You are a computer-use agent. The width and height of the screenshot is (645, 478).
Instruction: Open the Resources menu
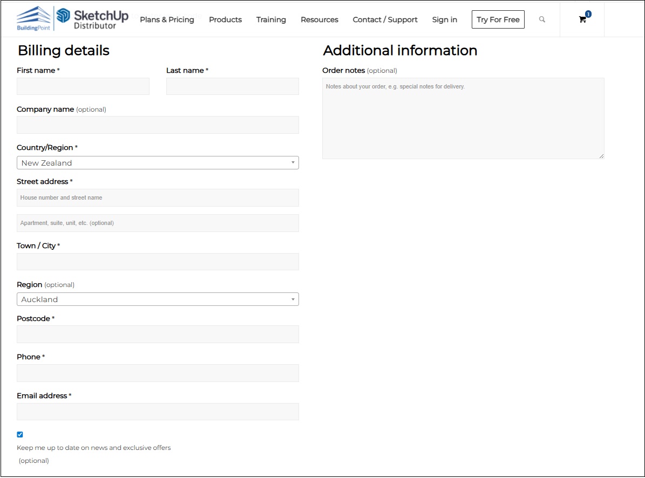(320, 19)
